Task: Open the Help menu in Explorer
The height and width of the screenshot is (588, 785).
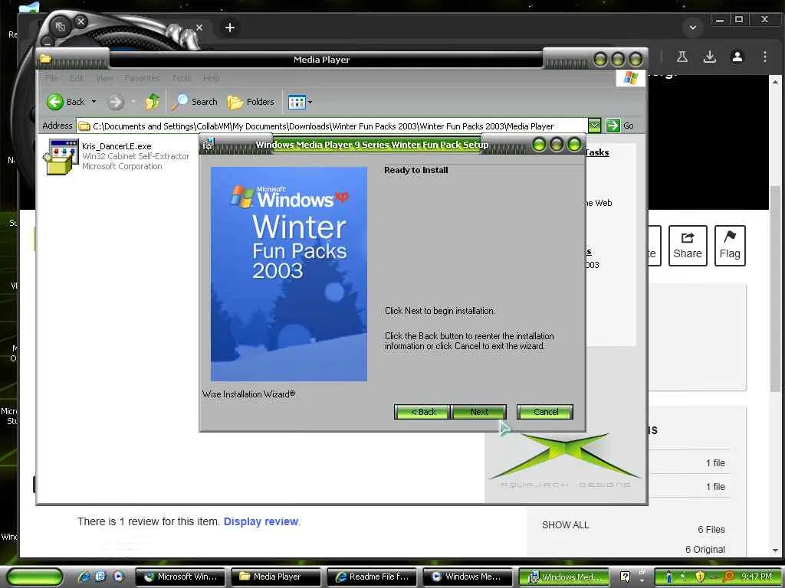Action: [212, 78]
